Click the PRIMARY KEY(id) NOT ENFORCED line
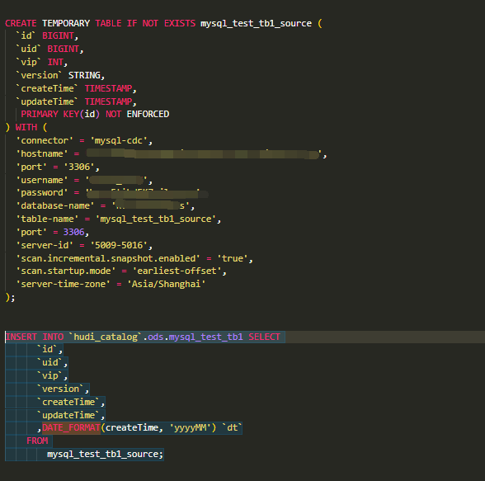 point(95,114)
